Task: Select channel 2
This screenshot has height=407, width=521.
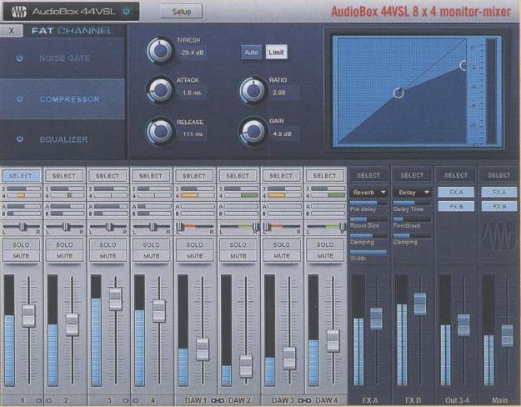Action: pyautogui.click(x=64, y=176)
